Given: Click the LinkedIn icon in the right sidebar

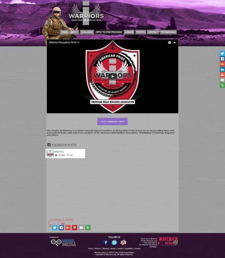Looking at the screenshot, I should tap(222, 70).
